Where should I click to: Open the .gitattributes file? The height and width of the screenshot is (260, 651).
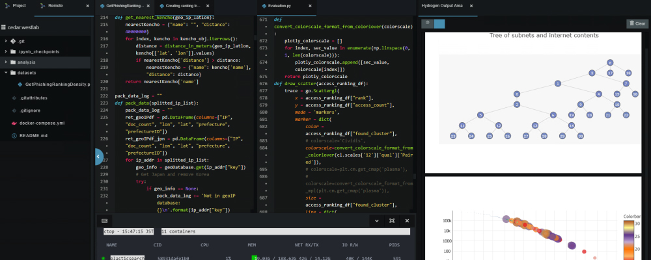coord(33,98)
